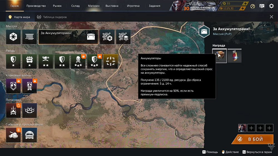Image resolution: width=278 pixels, height=156 pixels.
Task: Select the tank event icon
Action: [x=13, y=135]
